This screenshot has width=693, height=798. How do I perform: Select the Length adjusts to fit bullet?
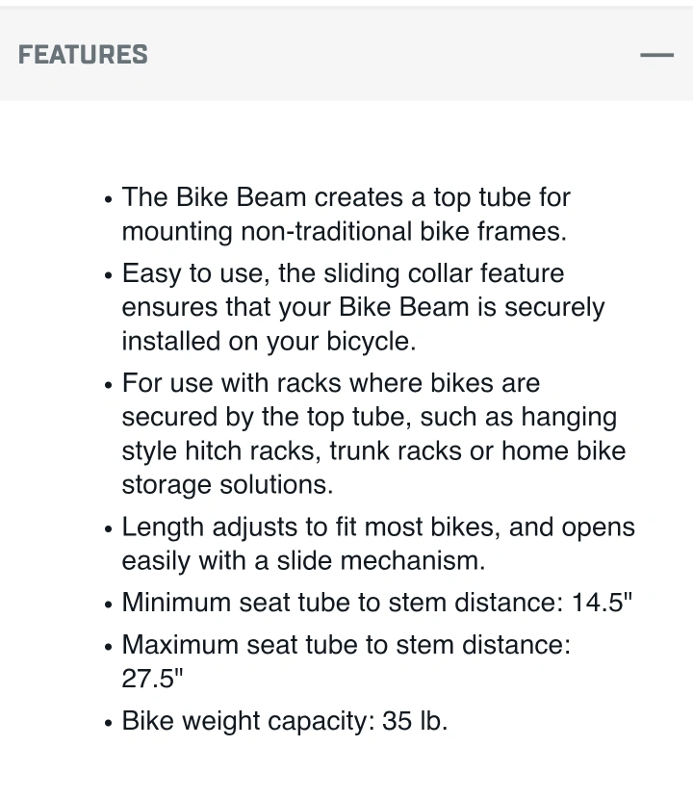click(378, 544)
